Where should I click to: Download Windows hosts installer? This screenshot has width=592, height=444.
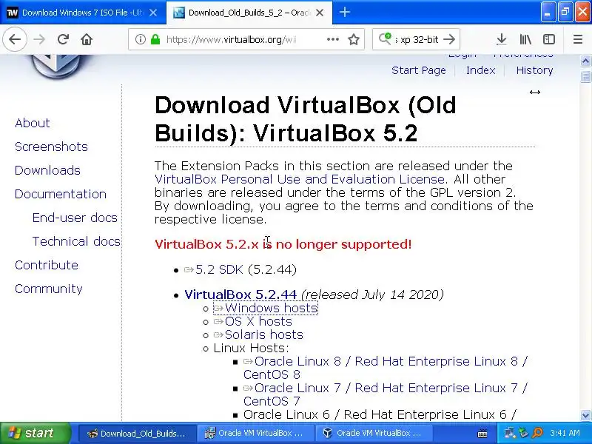coord(266,308)
